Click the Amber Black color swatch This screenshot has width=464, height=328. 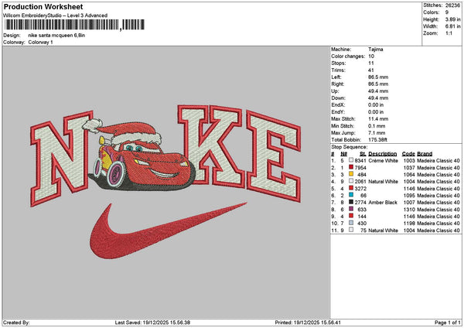pos(351,202)
